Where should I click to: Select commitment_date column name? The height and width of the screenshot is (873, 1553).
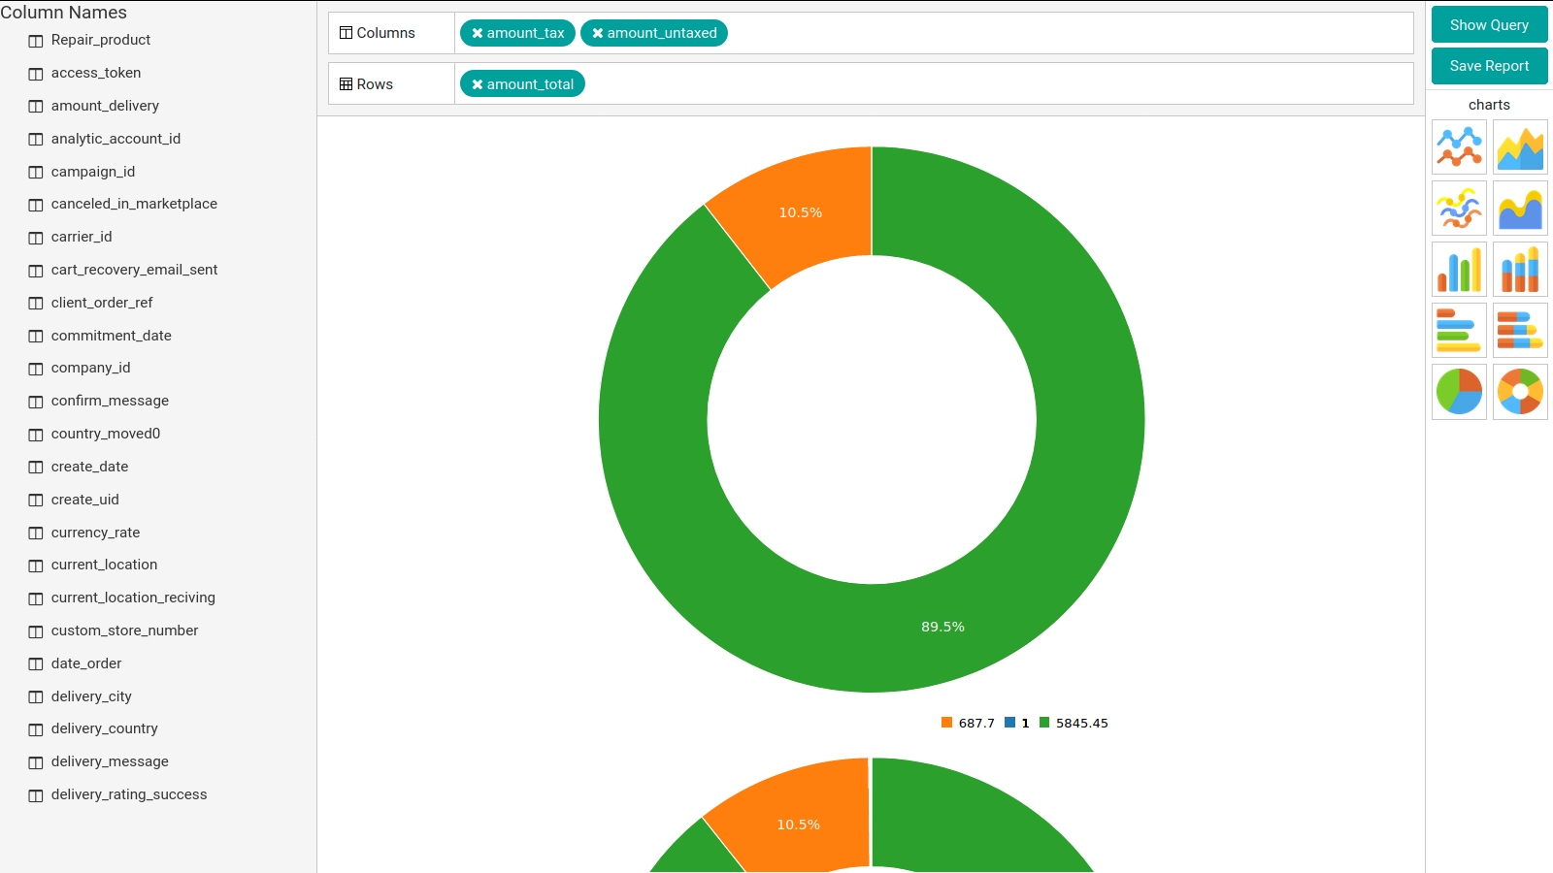point(112,336)
